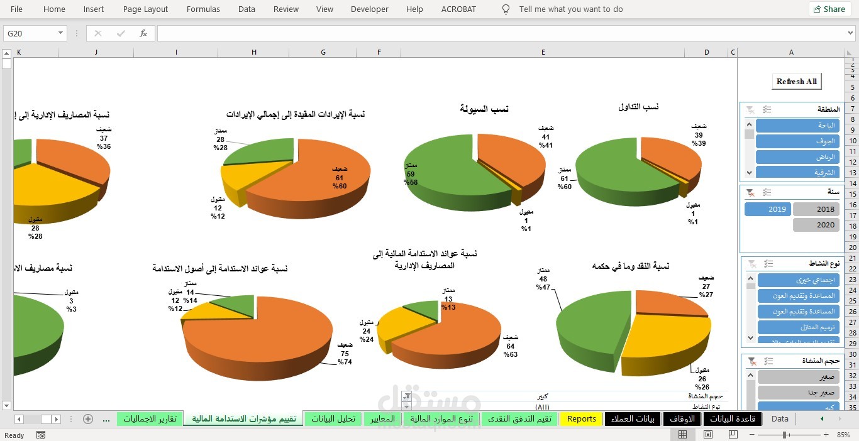Click horizontal scrollbar left arrow
This screenshot has width=859, height=441.
coord(19,419)
